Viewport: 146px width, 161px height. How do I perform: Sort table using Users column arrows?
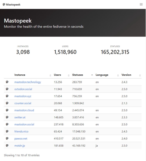pyautogui.click(x=69, y=75)
